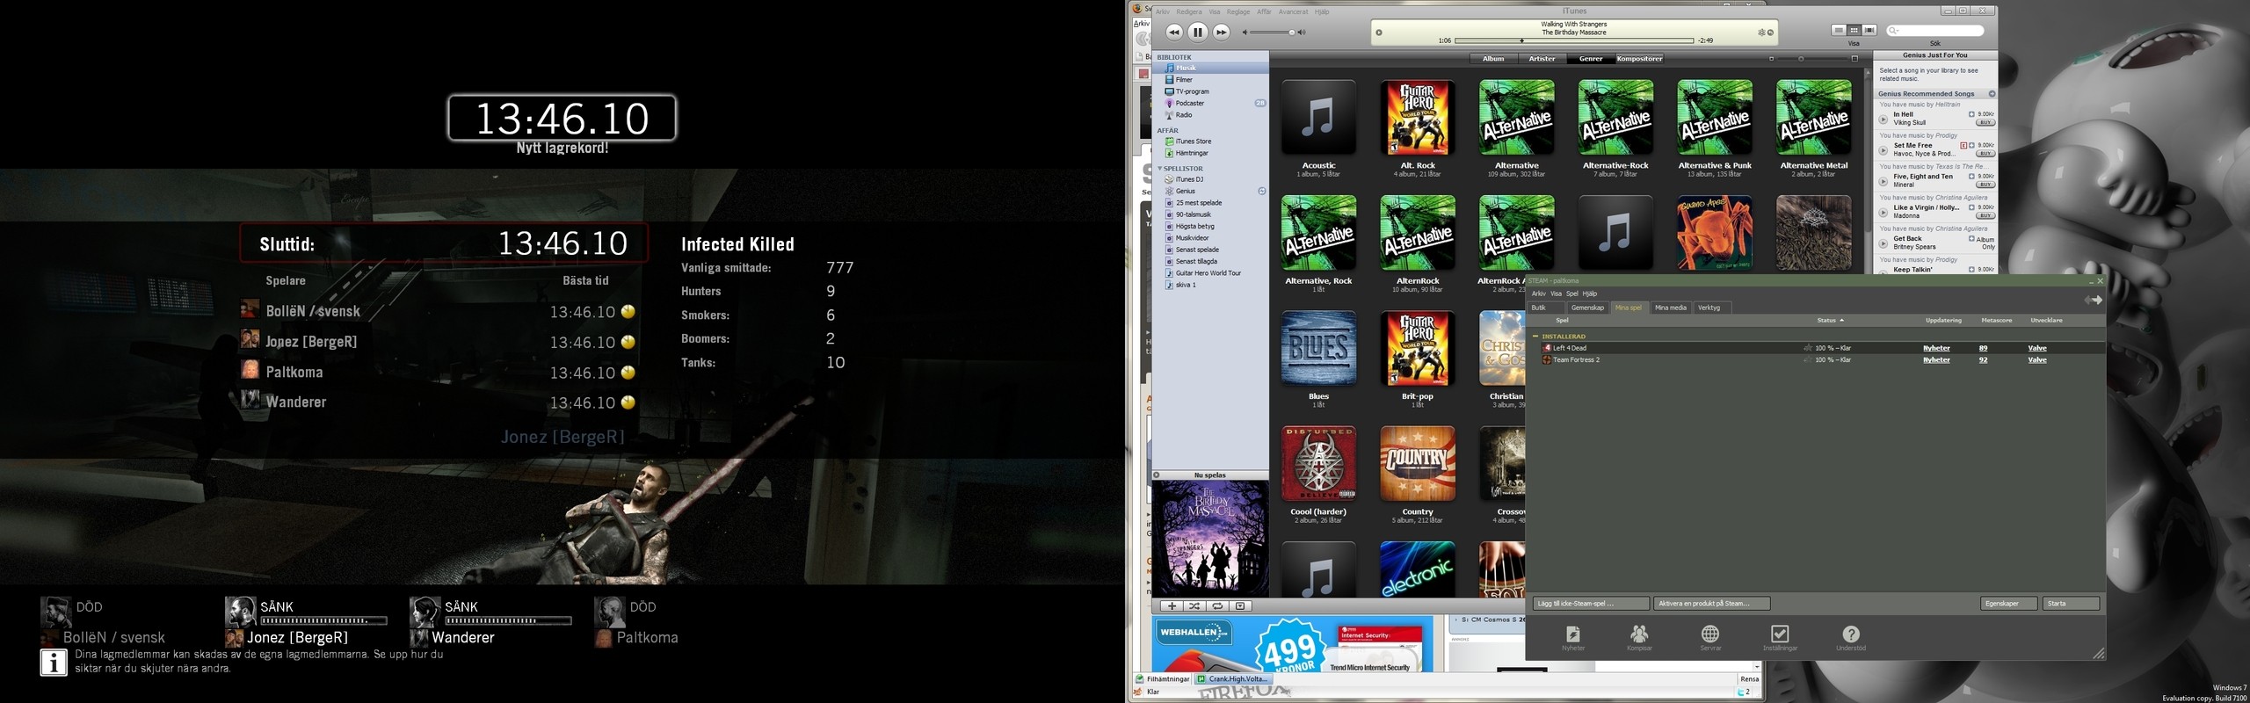Click the track progress bar

point(1574,40)
